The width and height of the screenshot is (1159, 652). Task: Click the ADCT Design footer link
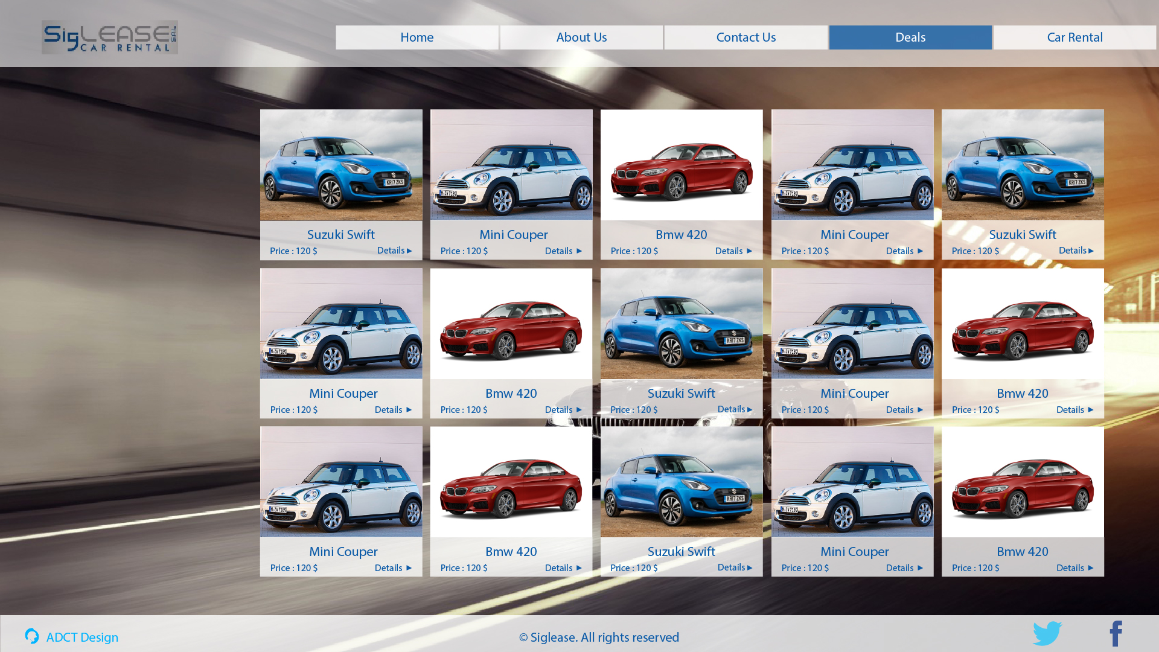click(82, 638)
